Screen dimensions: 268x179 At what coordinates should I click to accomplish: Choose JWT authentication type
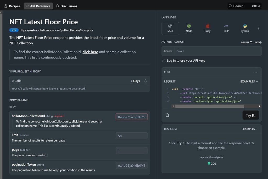click(258, 42)
